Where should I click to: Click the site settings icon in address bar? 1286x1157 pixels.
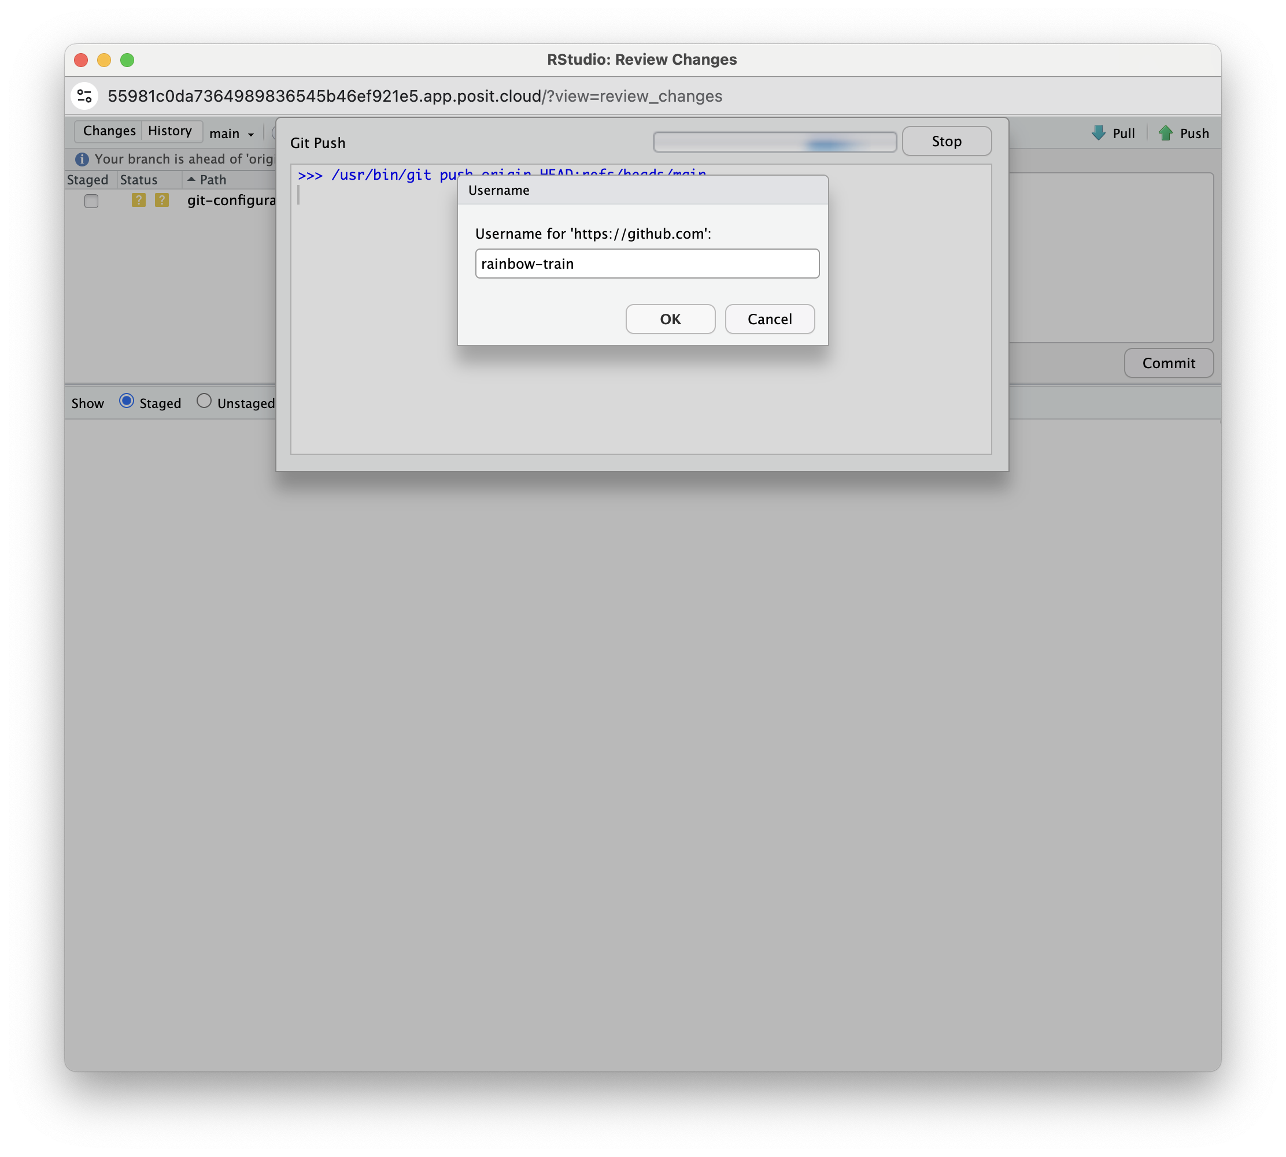[84, 96]
